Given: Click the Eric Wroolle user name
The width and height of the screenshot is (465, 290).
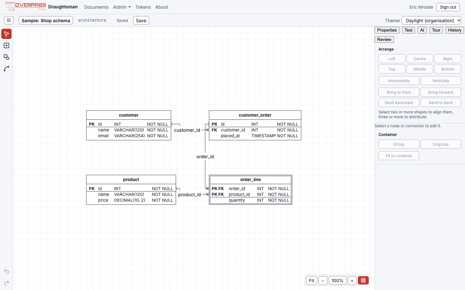Looking at the screenshot, I should click(421, 7).
